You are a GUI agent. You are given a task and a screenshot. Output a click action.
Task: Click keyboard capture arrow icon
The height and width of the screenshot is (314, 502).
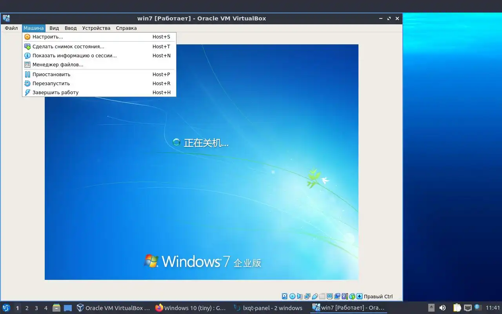[x=359, y=296]
